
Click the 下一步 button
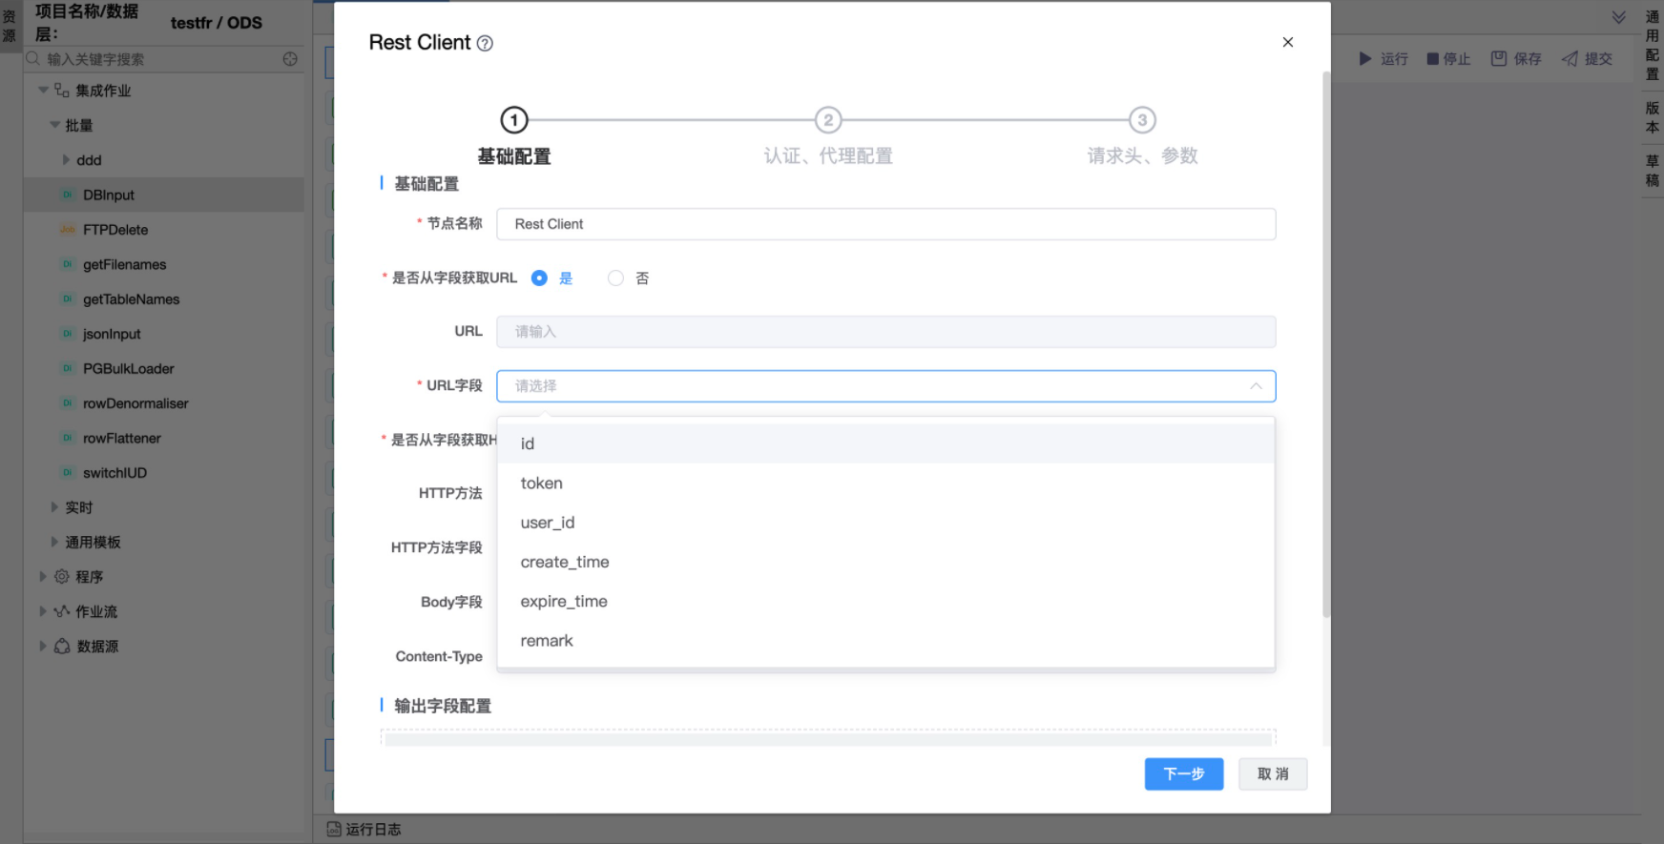[x=1183, y=773]
